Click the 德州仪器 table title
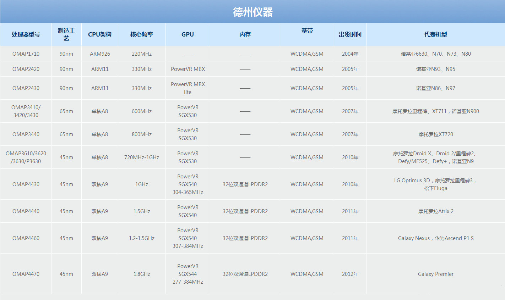This screenshot has height=300, width=505. [x=252, y=12]
